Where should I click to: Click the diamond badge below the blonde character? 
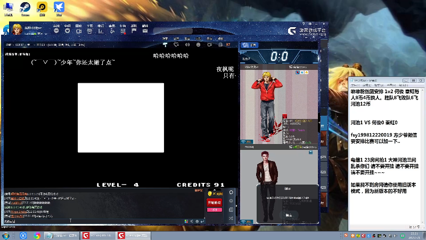pyautogui.click(x=247, y=142)
